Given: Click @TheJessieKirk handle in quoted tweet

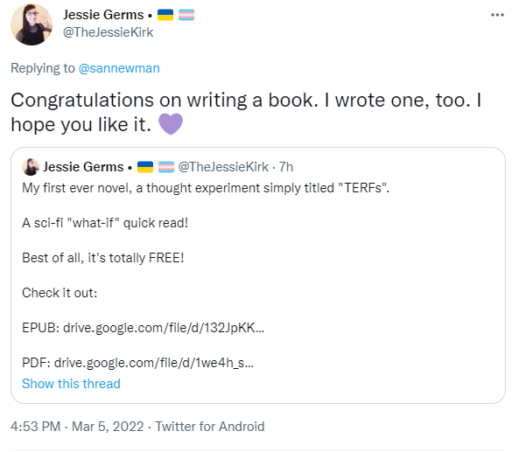Looking at the screenshot, I should click(x=223, y=167).
